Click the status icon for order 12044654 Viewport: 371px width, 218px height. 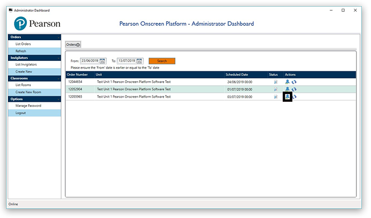tap(276, 82)
